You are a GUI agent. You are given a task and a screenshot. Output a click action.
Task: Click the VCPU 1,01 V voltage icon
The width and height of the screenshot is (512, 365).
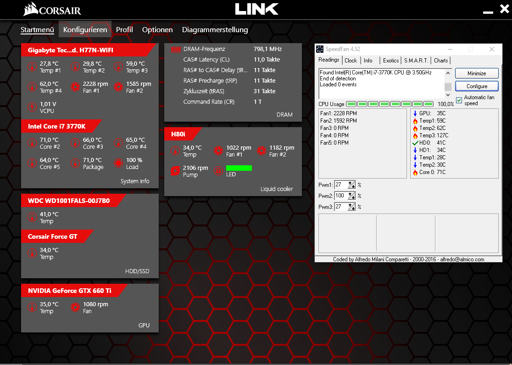click(x=32, y=107)
